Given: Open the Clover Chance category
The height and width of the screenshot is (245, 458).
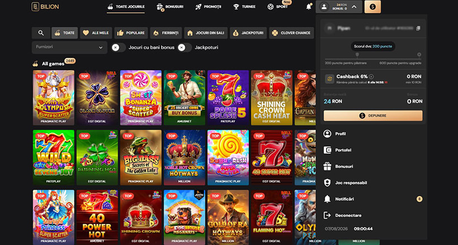Looking at the screenshot, I should point(292,33).
